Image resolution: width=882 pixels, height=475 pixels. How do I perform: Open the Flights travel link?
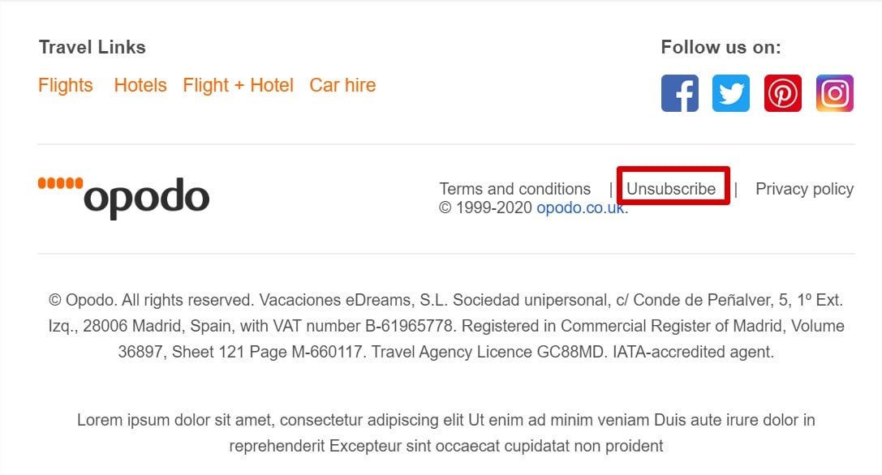point(66,85)
